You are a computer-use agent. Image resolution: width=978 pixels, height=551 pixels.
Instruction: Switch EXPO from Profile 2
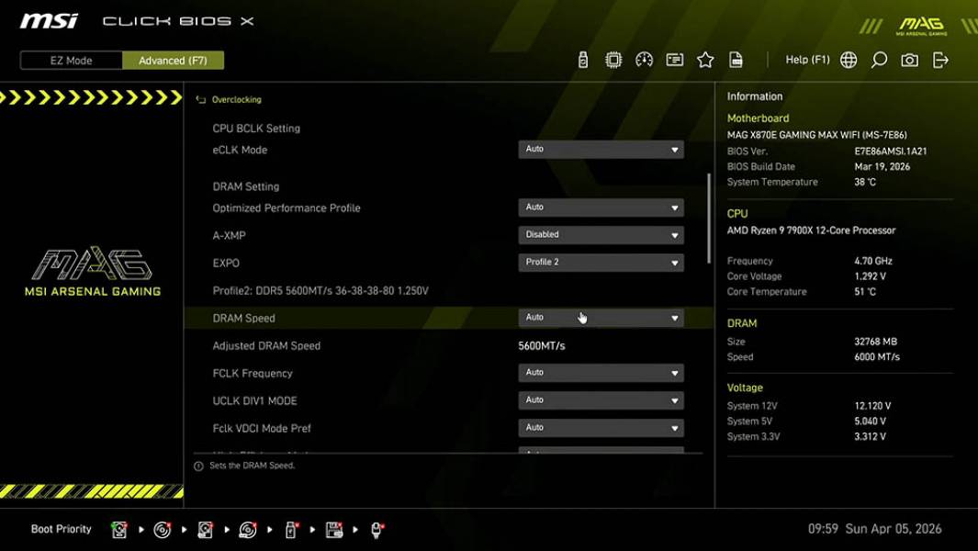[601, 262]
